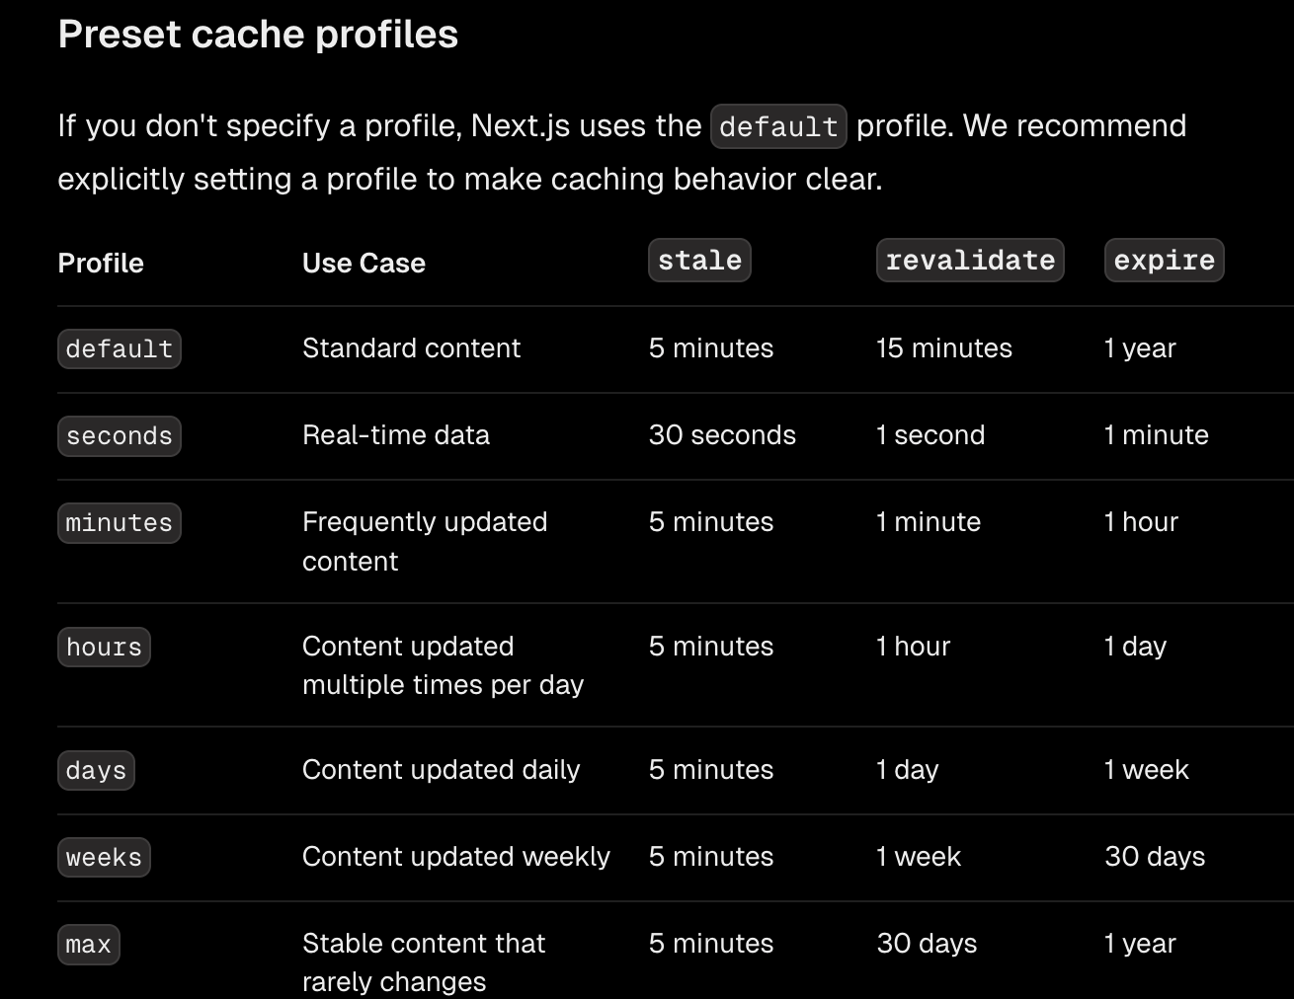The image size is (1294, 999).
Task: Click the days profile badge
Action: (96, 770)
